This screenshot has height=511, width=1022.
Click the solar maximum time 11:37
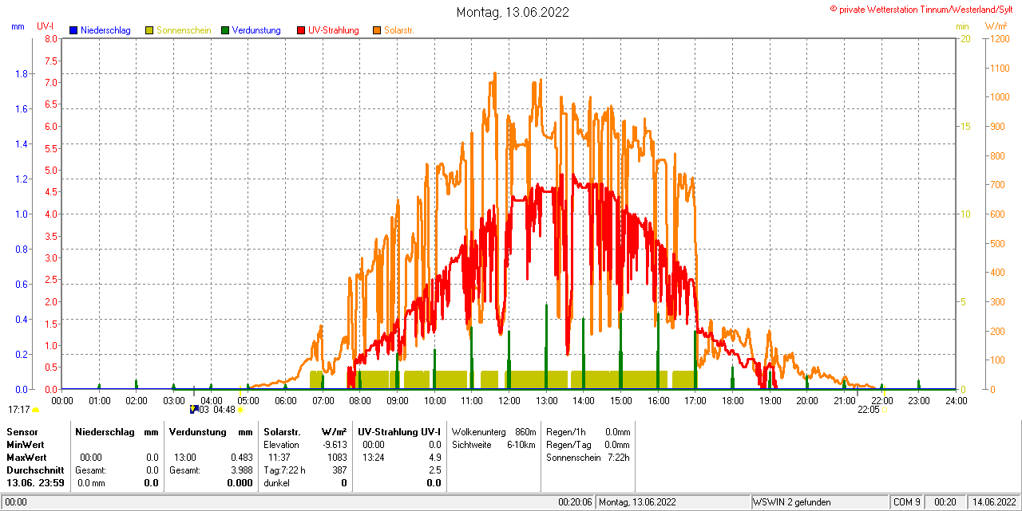click(x=279, y=457)
